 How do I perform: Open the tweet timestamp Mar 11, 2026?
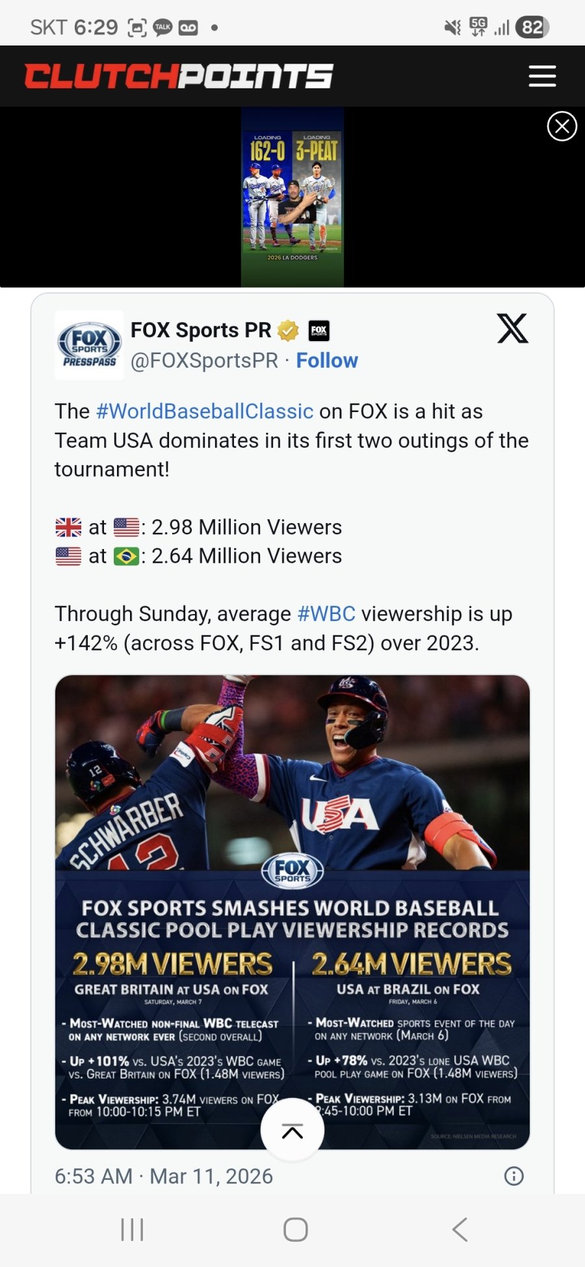[x=164, y=1176]
